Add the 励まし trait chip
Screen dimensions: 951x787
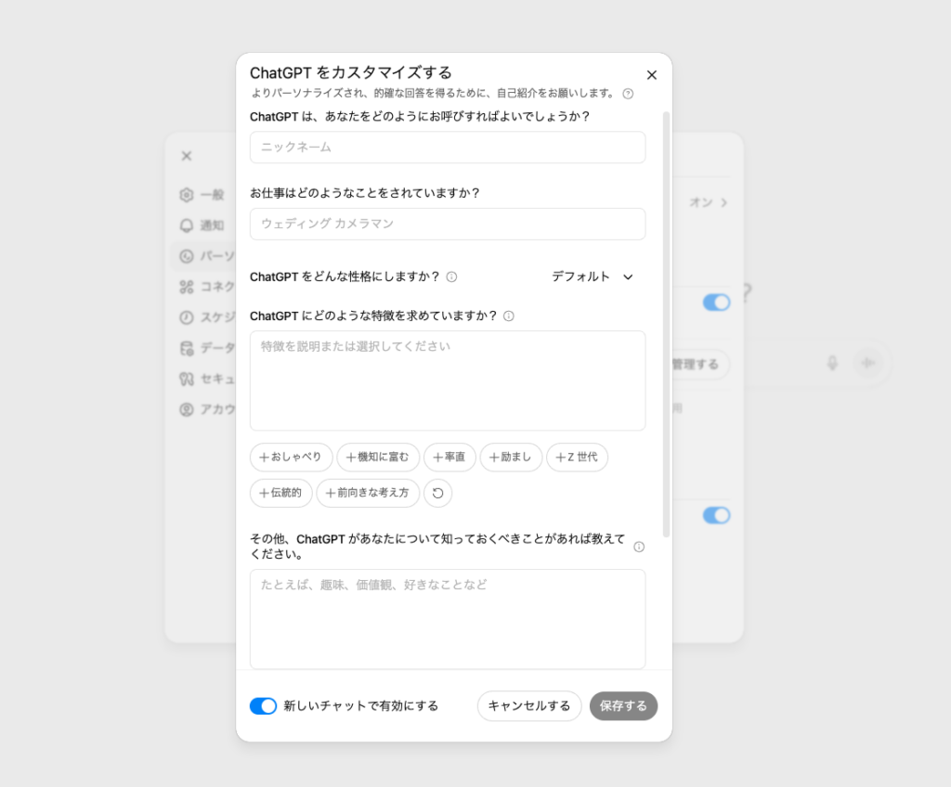coord(511,458)
